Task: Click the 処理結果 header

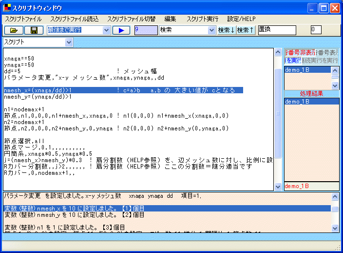Action: 311,94
